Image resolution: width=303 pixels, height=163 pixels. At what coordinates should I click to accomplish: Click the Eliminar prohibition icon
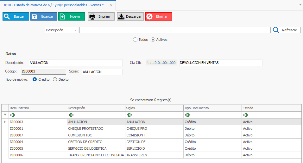tap(149, 16)
